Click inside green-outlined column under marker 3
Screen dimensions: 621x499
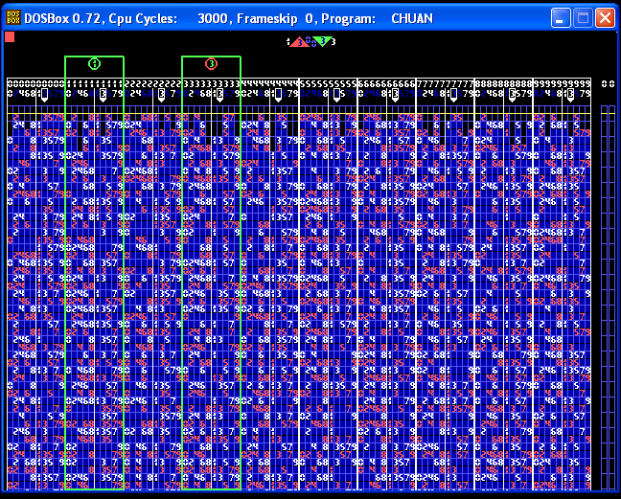click(211, 287)
